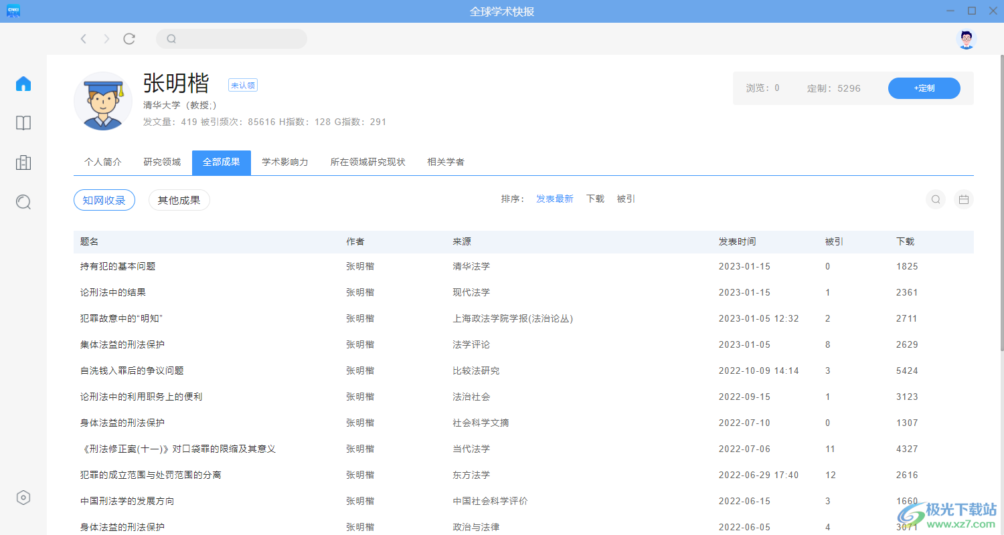Select 知网收录 filter
This screenshot has height=535, width=1004.
point(104,199)
